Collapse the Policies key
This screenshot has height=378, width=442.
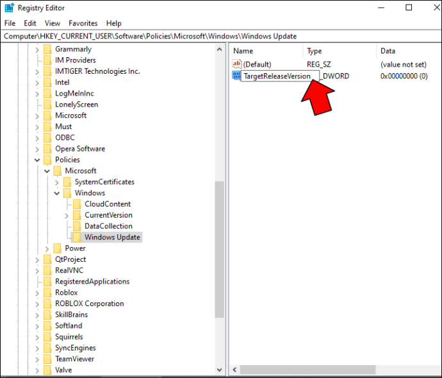(37, 160)
